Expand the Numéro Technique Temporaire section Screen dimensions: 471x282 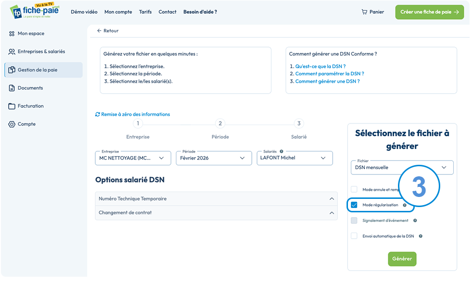coord(216,198)
